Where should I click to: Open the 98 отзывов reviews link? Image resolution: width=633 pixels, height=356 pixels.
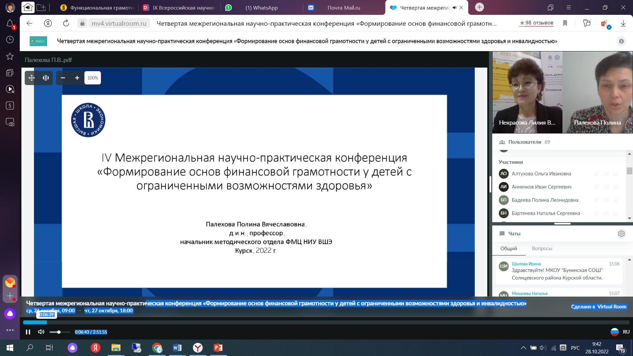click(x=536, y=23)
